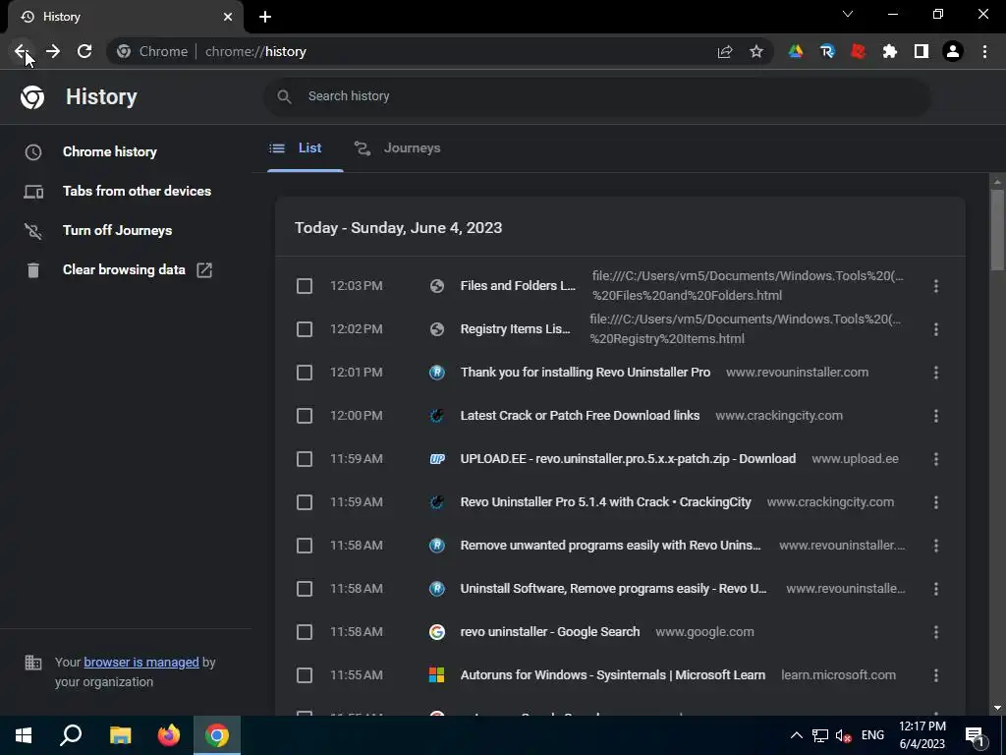1006x755 pixels.
Task: Open actions menu for Remove unwanted programs entry
Action: pos(936,546)
